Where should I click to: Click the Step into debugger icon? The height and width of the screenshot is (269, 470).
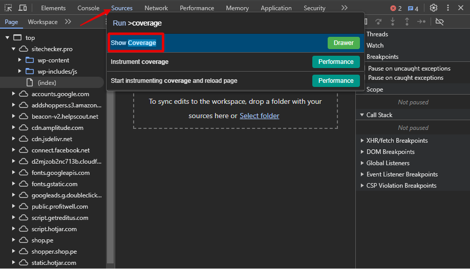point(393,21)
